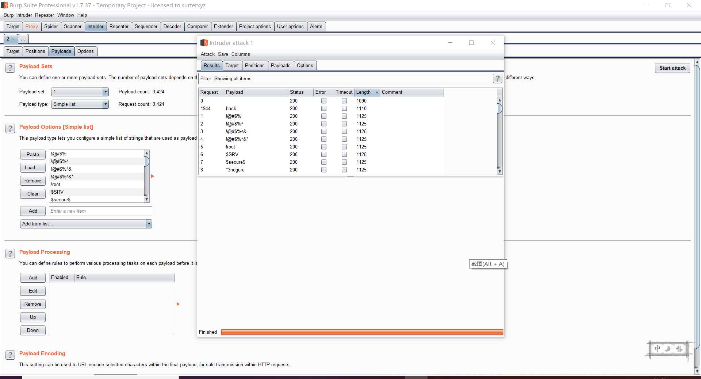The height and width of the screenshot is (379, 701).
Task: Click results table scroll up arrow
Action: (499, 100)
